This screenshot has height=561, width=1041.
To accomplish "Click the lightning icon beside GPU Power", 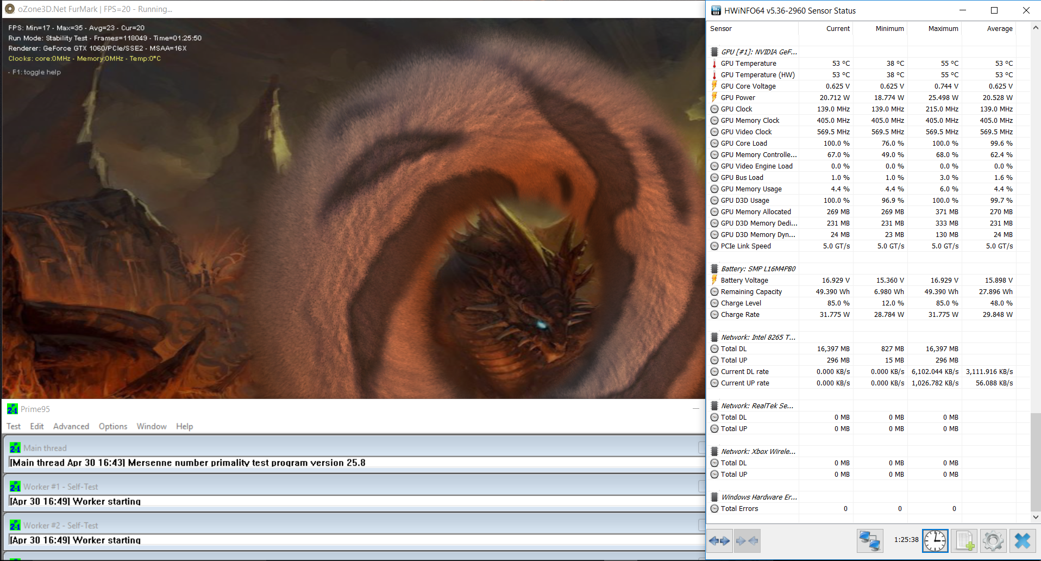I will pyautogui.click(x=714, y=98).
